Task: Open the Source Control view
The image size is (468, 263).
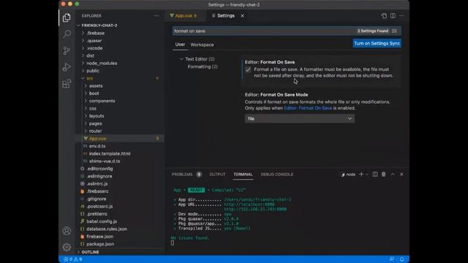Action: (67, 50)
